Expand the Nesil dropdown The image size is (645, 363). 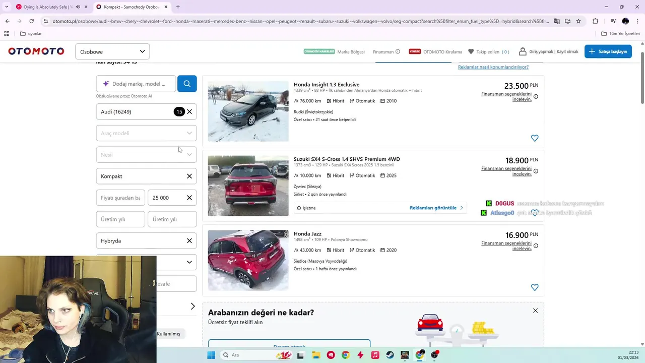[x=146, y=155]
